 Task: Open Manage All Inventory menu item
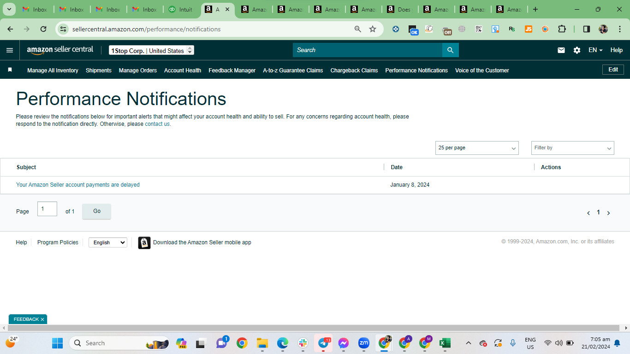click(53, 71)
